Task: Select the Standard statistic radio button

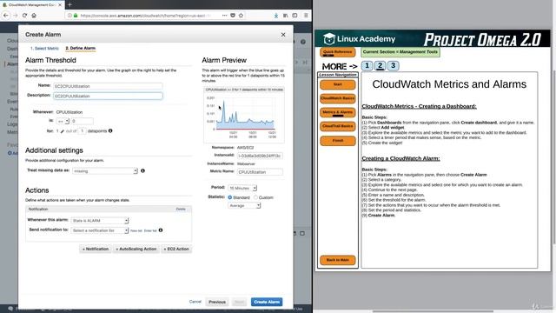Action: pos(229,197)
